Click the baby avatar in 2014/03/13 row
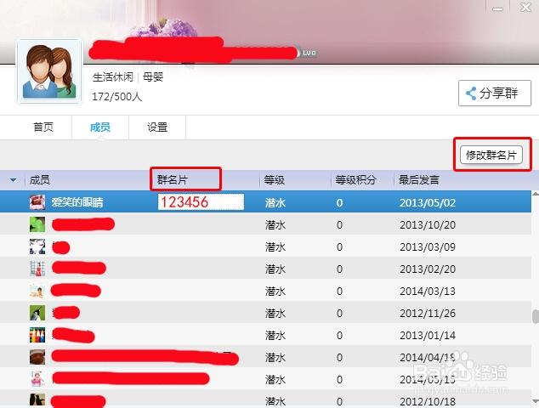539x408 pixels. click(x=37, y=291)
